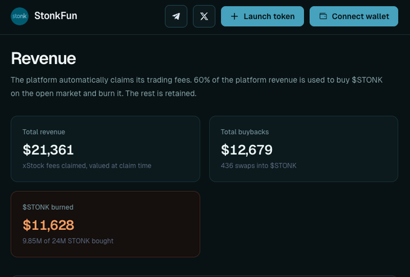The height and width of the screenshot is (277, 410).
Task: Select the Total buybacks label
Action: (x=245, y=132)
